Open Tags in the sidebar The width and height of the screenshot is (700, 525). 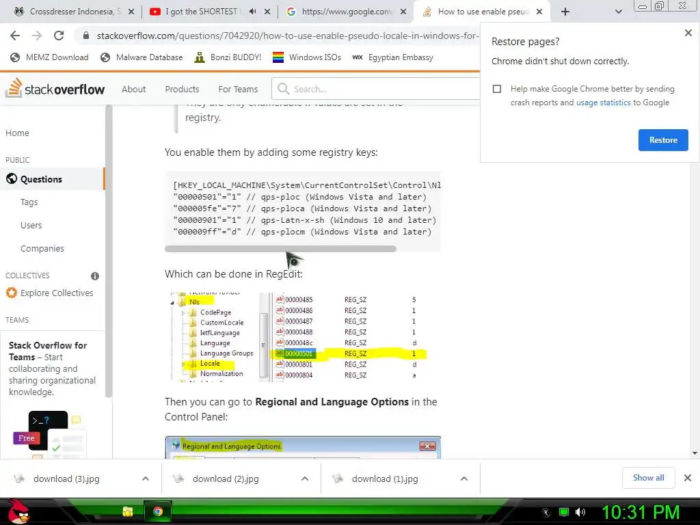pyautogui.click(x=29, y=202)
